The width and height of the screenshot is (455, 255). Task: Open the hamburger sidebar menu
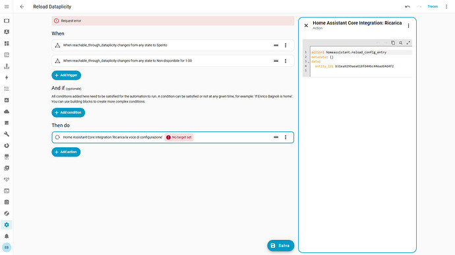[7, 7]
